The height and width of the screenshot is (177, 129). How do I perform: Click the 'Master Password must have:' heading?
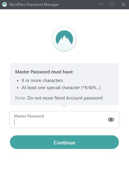pyautogui.click(x=44, y=72)
